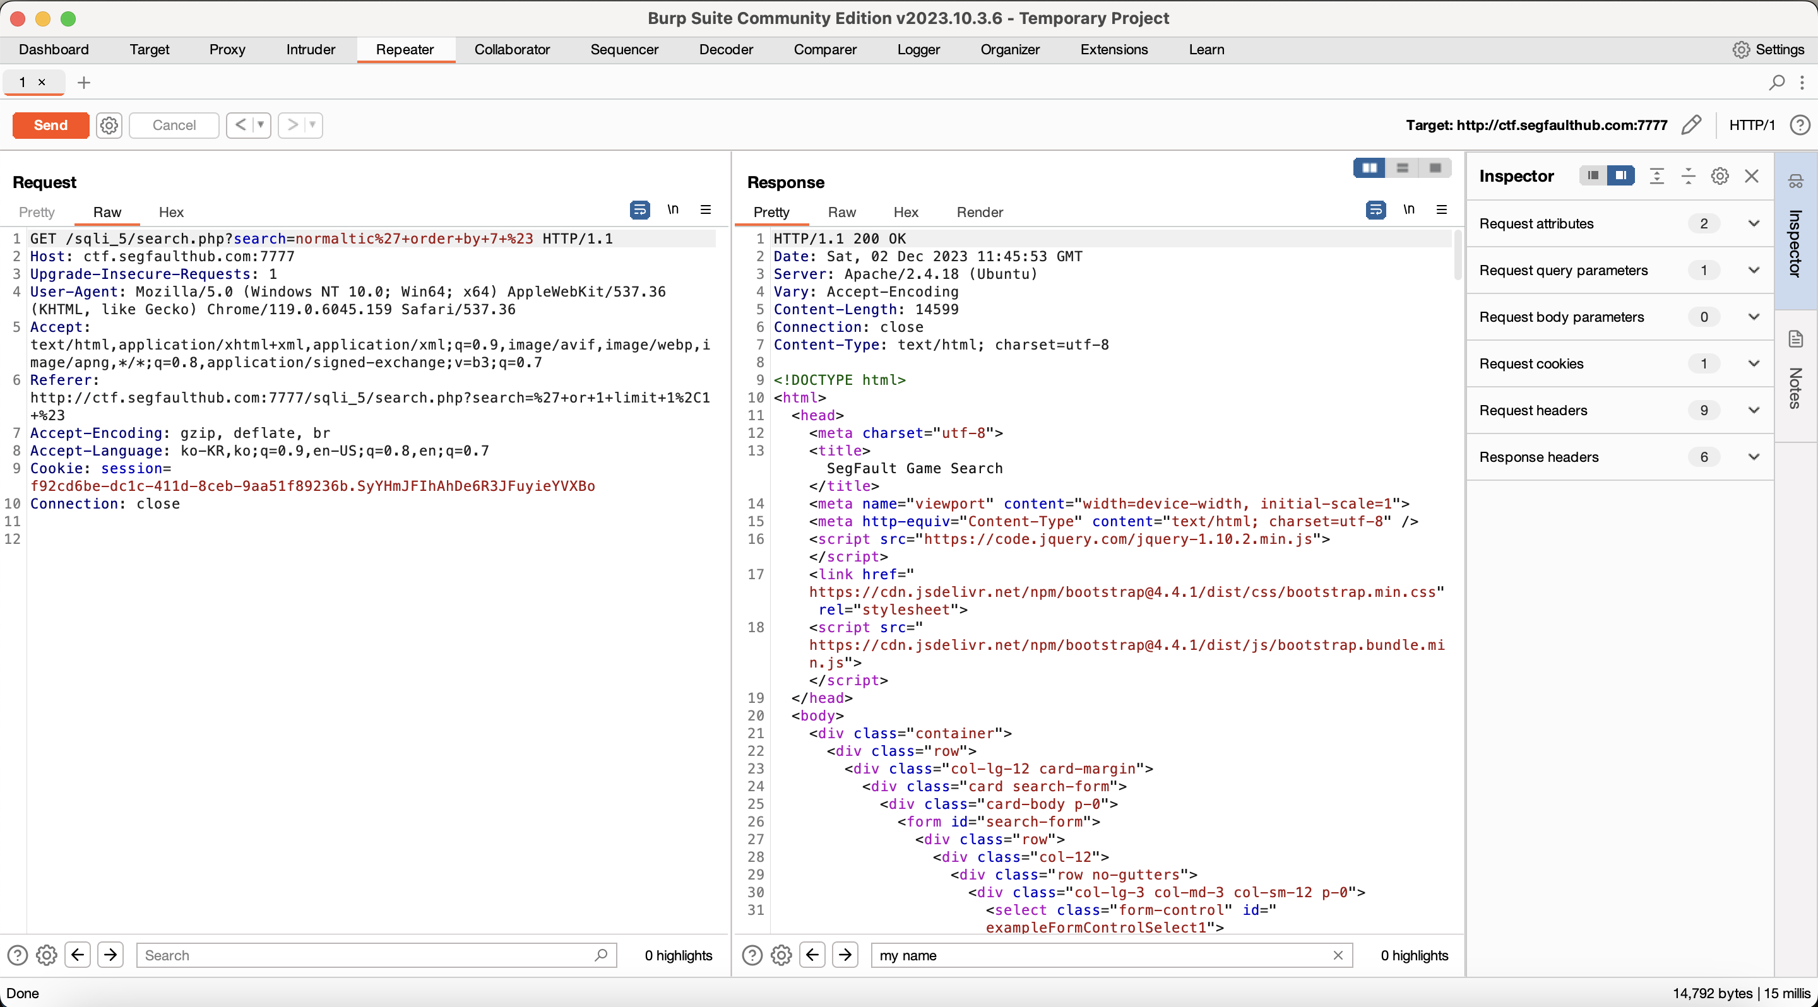
Task: Toggle response non-printable characters \n
Action: coord(1409,209)
